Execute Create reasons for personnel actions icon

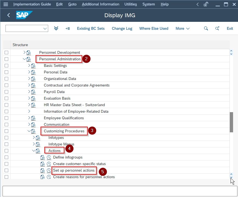click(x=49, y=177)
